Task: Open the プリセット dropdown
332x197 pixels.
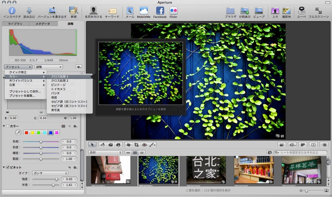Action: coord(18,67)
